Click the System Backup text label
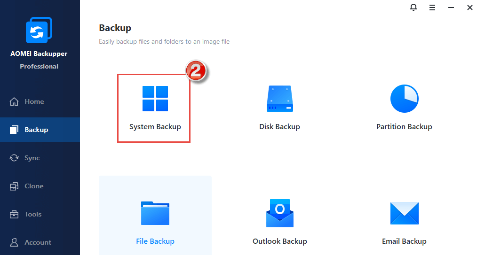The image size is (477, 255). [155, 127]
